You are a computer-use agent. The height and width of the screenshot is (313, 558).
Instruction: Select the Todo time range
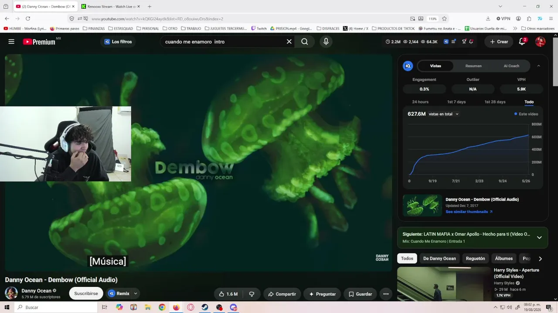(x=529, y=102)
